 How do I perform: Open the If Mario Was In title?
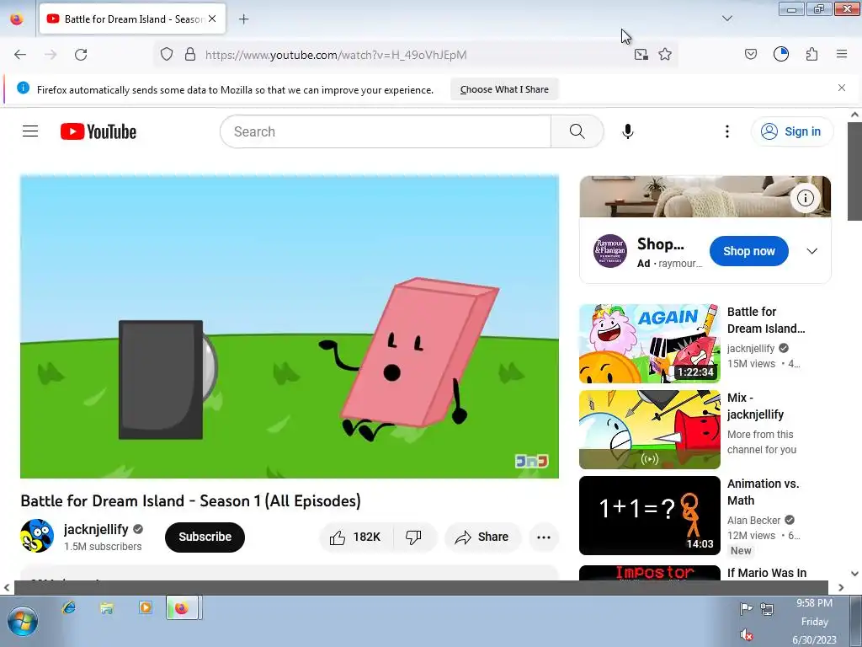[766, 573]
